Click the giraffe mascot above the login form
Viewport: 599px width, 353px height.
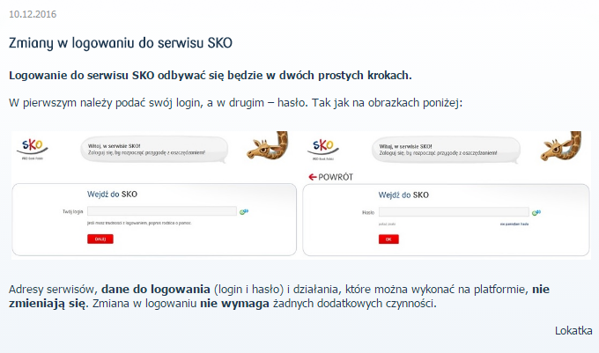[268, 145]
